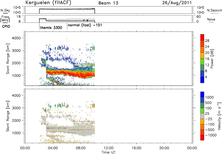The image size is (222, 154).
Task: Click the '28' tick on Power scale
Action: pos(207,41)
